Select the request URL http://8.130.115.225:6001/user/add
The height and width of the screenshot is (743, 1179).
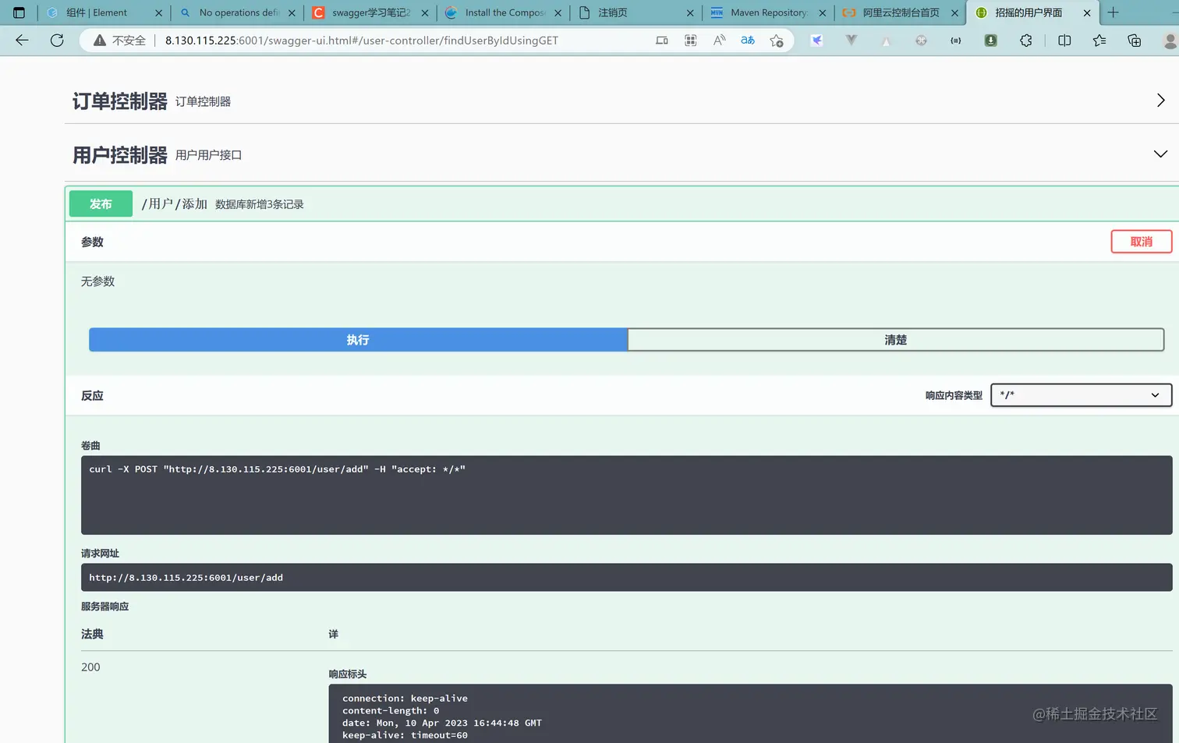click(186, 578)
